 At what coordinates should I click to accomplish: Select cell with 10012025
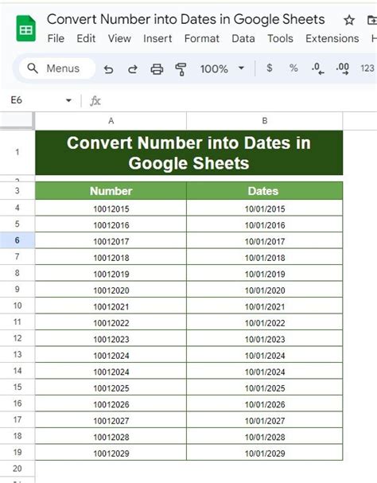[111, 388]
